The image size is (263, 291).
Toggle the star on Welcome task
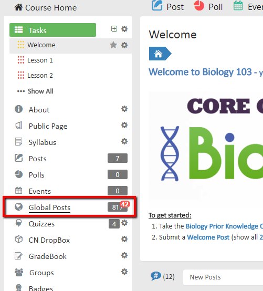coord(113,45)
